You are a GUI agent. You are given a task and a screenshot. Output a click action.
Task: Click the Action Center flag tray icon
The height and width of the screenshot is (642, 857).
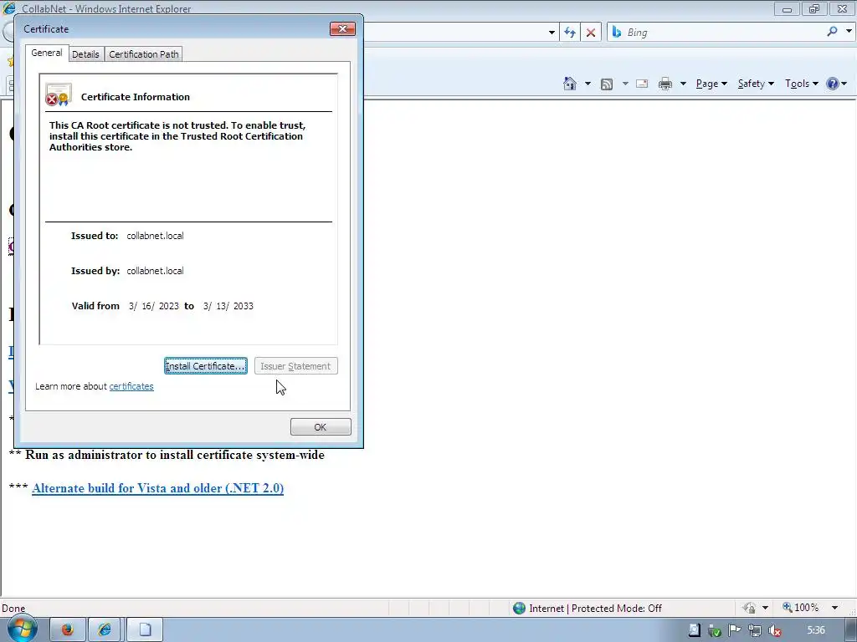coord(734,630)
